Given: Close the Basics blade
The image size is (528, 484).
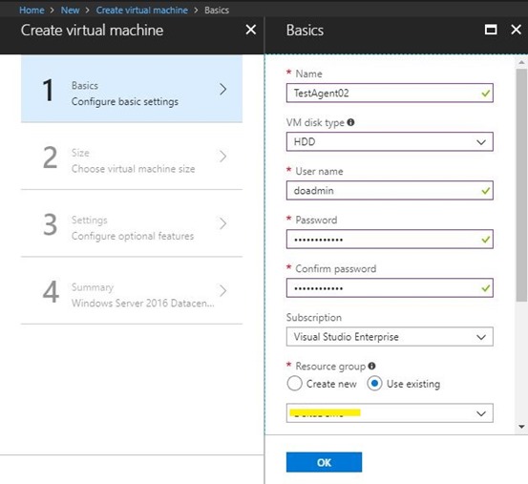Looking at the screenshot, I should tap(516, 30).
